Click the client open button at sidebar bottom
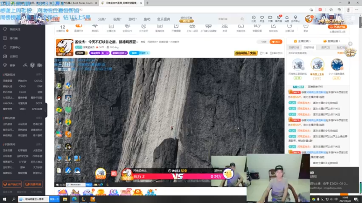362x203 pixels. coord(12,185)
